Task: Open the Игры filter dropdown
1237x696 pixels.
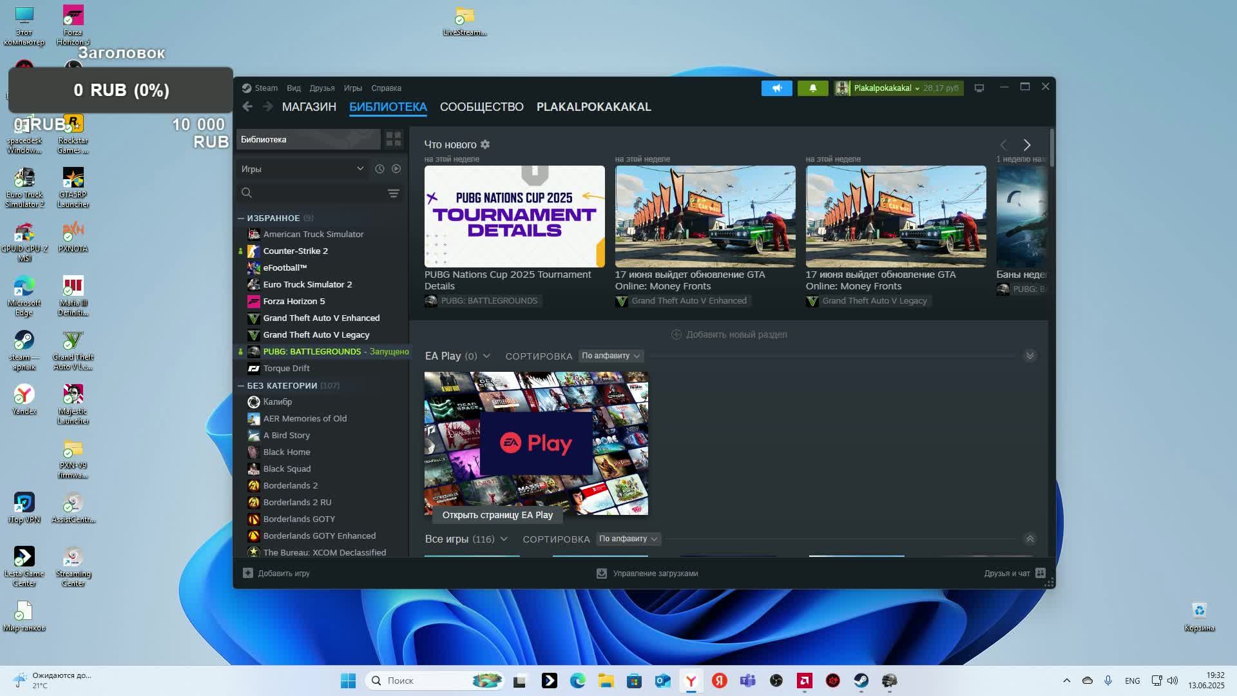Action: click(x=303, y=169)
